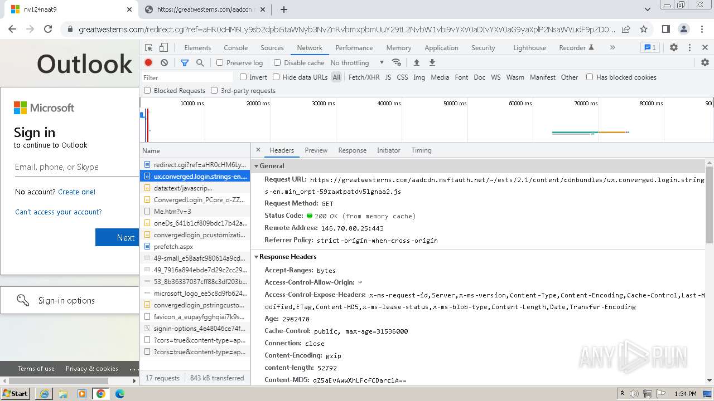714x401 pixels.
Task: Open DevTools customize menu (three dots)
Action: point(689,48)
